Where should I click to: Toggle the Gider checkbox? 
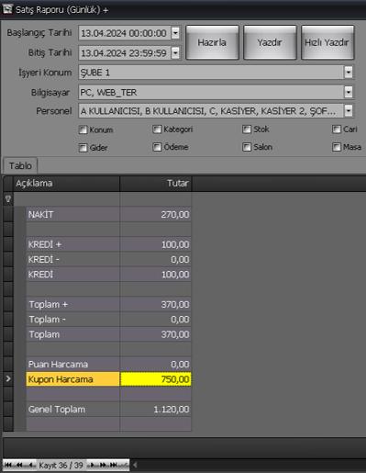(83, 148)
